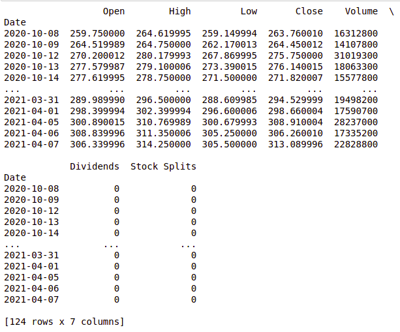Select High value 314.250000
Viewport: 400px width, 332px height.
point(163,144)
